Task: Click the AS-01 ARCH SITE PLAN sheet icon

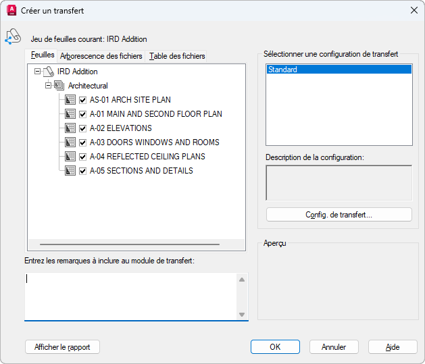Action: (x=70, y=100)
